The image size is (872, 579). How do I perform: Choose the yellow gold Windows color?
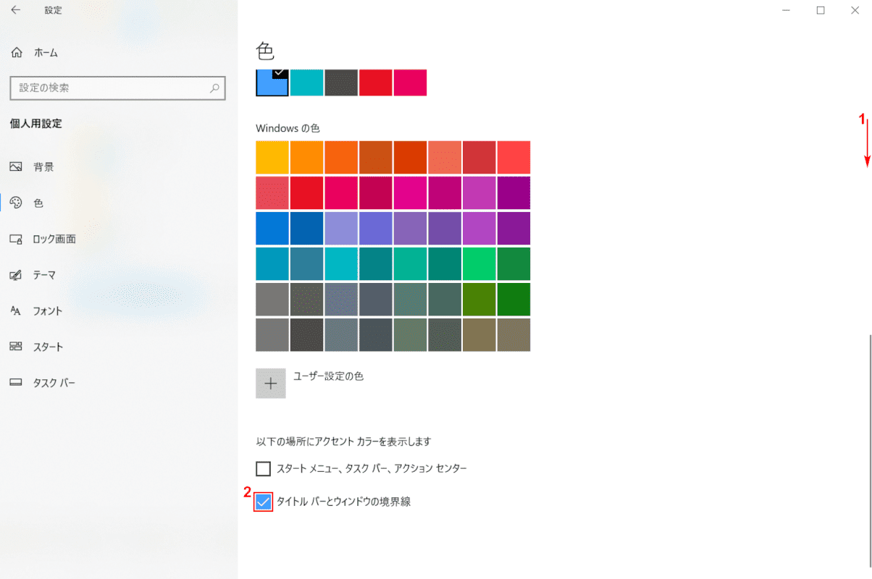(x=272, y=158)
